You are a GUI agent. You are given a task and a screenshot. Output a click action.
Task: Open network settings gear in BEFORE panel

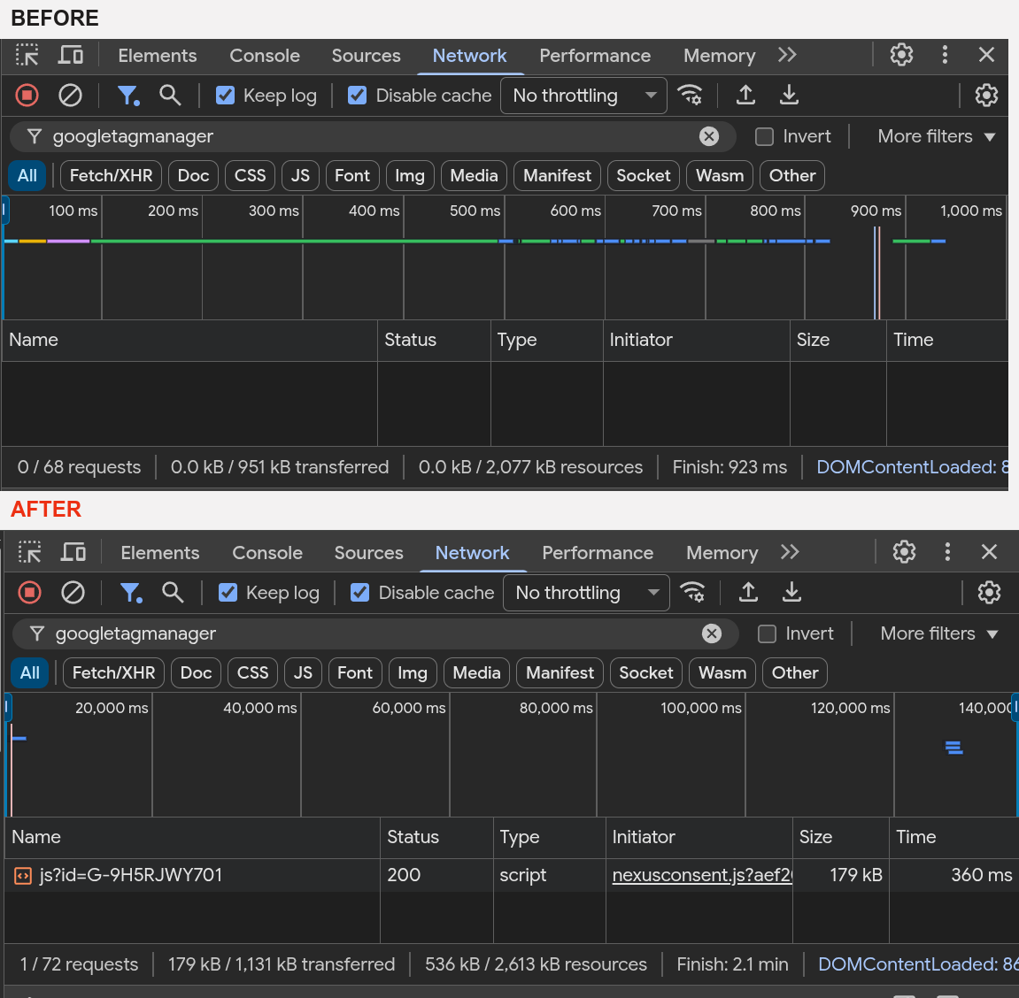pyautogui.click(x=986, y=96)
